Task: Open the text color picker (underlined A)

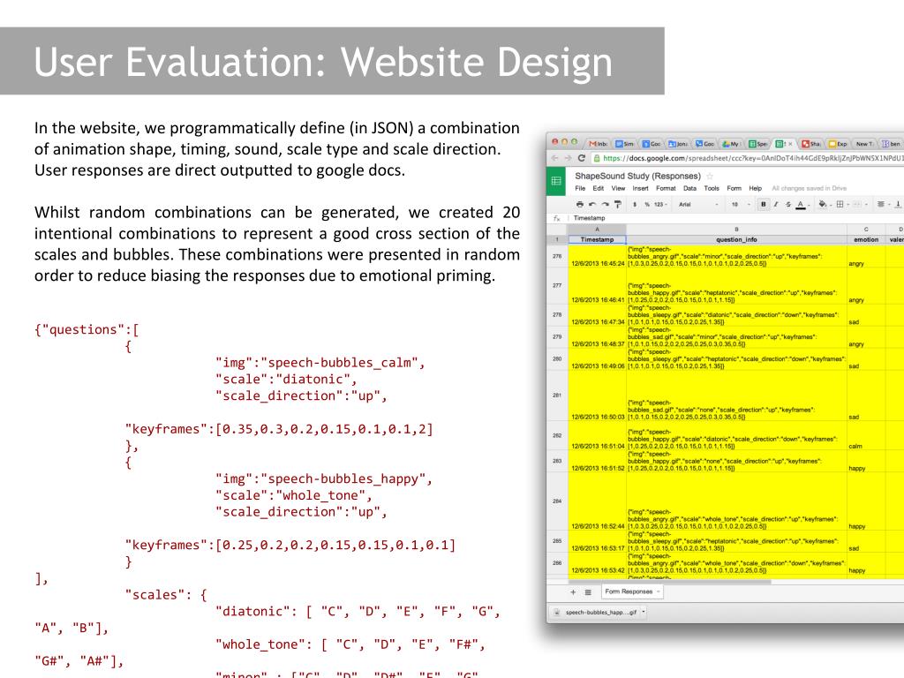Action: pyautogui.click(x=800, y=205)
